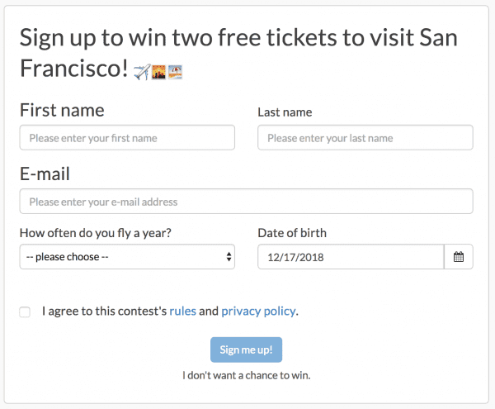Click the airplane emoji in the headline
The height and width of the screenshot is (409, 495).
pos(142,72)
